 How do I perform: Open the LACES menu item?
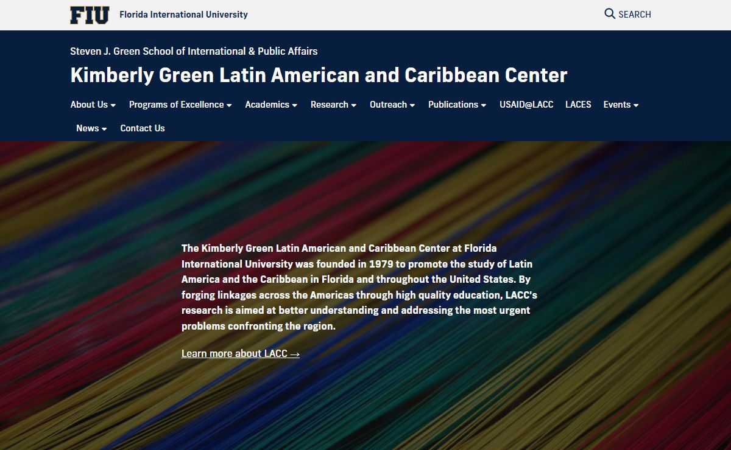pyautogui.click(x=578, y=105)
